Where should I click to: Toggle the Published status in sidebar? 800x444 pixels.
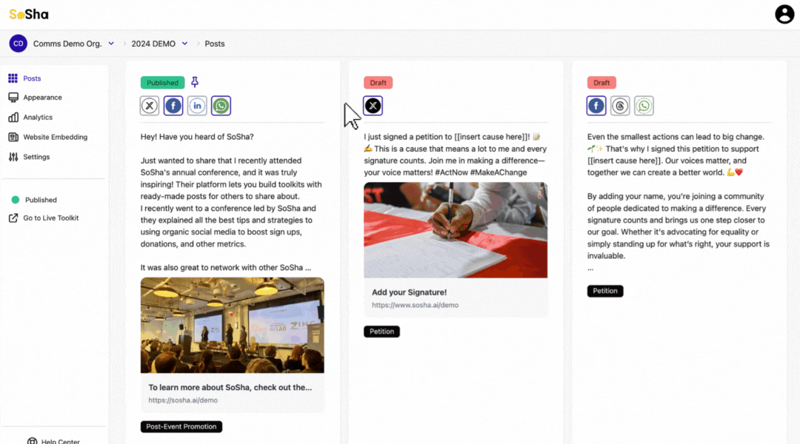(x=41, y=200)
